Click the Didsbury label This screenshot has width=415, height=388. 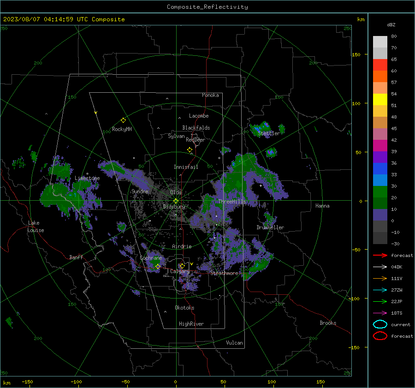point(174,207)
